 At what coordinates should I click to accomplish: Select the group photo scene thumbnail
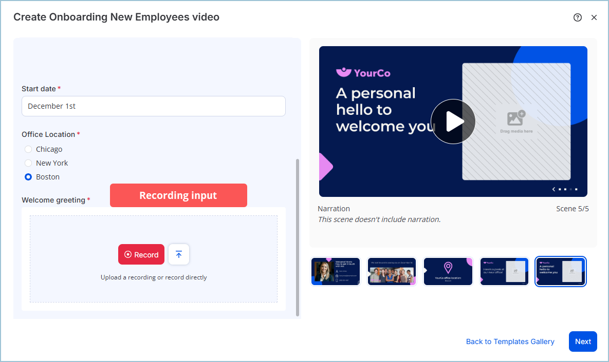392,271
